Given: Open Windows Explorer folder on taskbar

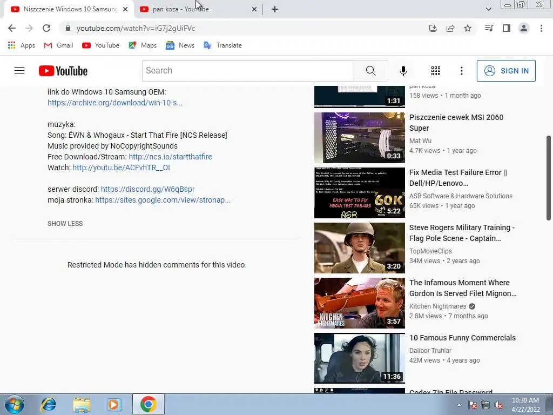Looking at the screenshot, I should click(82, 404).
